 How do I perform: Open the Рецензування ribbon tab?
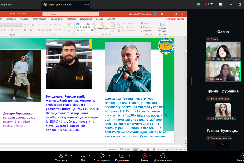(56, 19)
